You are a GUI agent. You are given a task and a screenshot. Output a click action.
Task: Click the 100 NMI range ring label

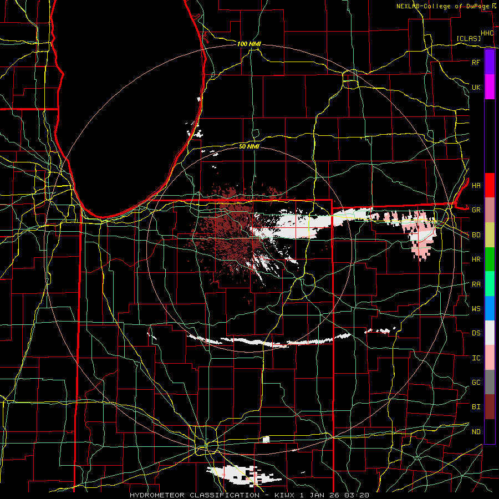pos(249,44)
